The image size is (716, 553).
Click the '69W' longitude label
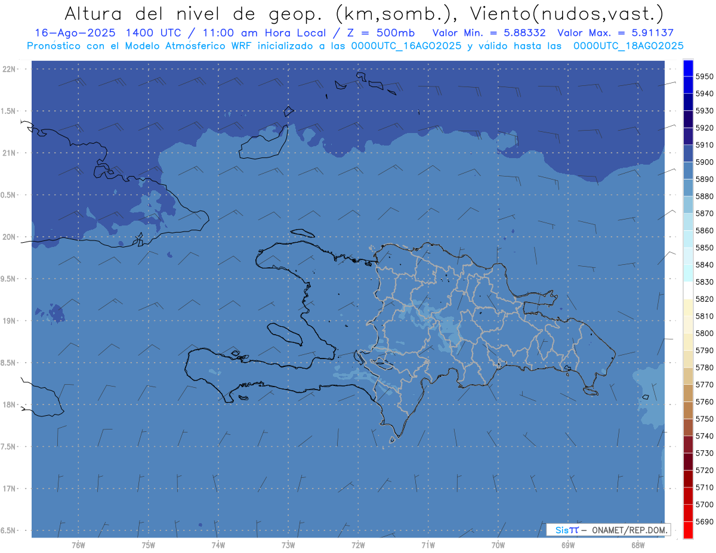567,545
